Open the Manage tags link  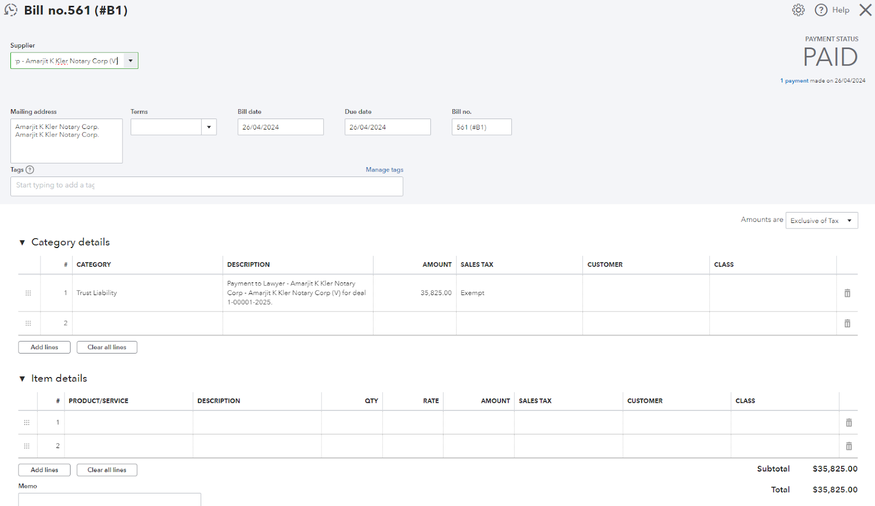pos(384,169)
